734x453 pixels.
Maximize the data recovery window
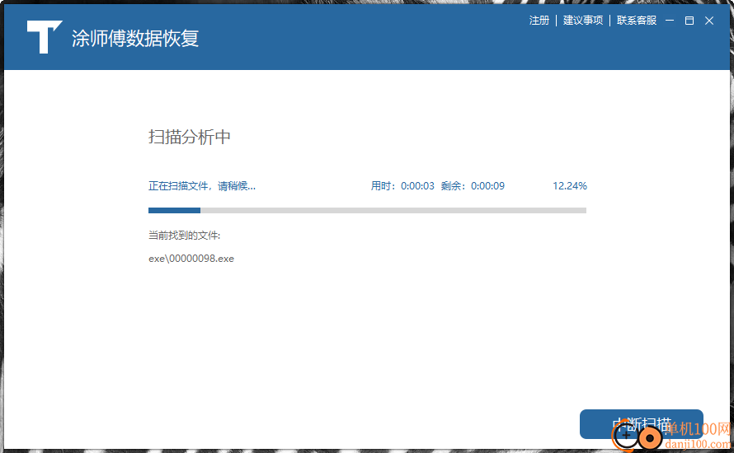(689, 20)
